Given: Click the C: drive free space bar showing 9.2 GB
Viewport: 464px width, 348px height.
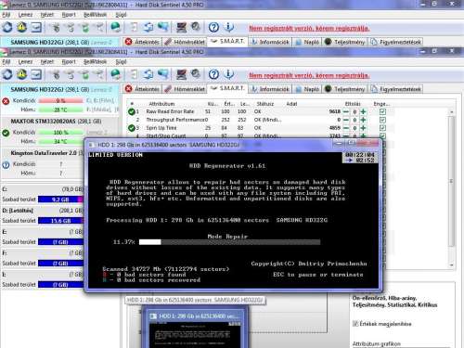Looking at the screenshot, I should click(60, 200).
